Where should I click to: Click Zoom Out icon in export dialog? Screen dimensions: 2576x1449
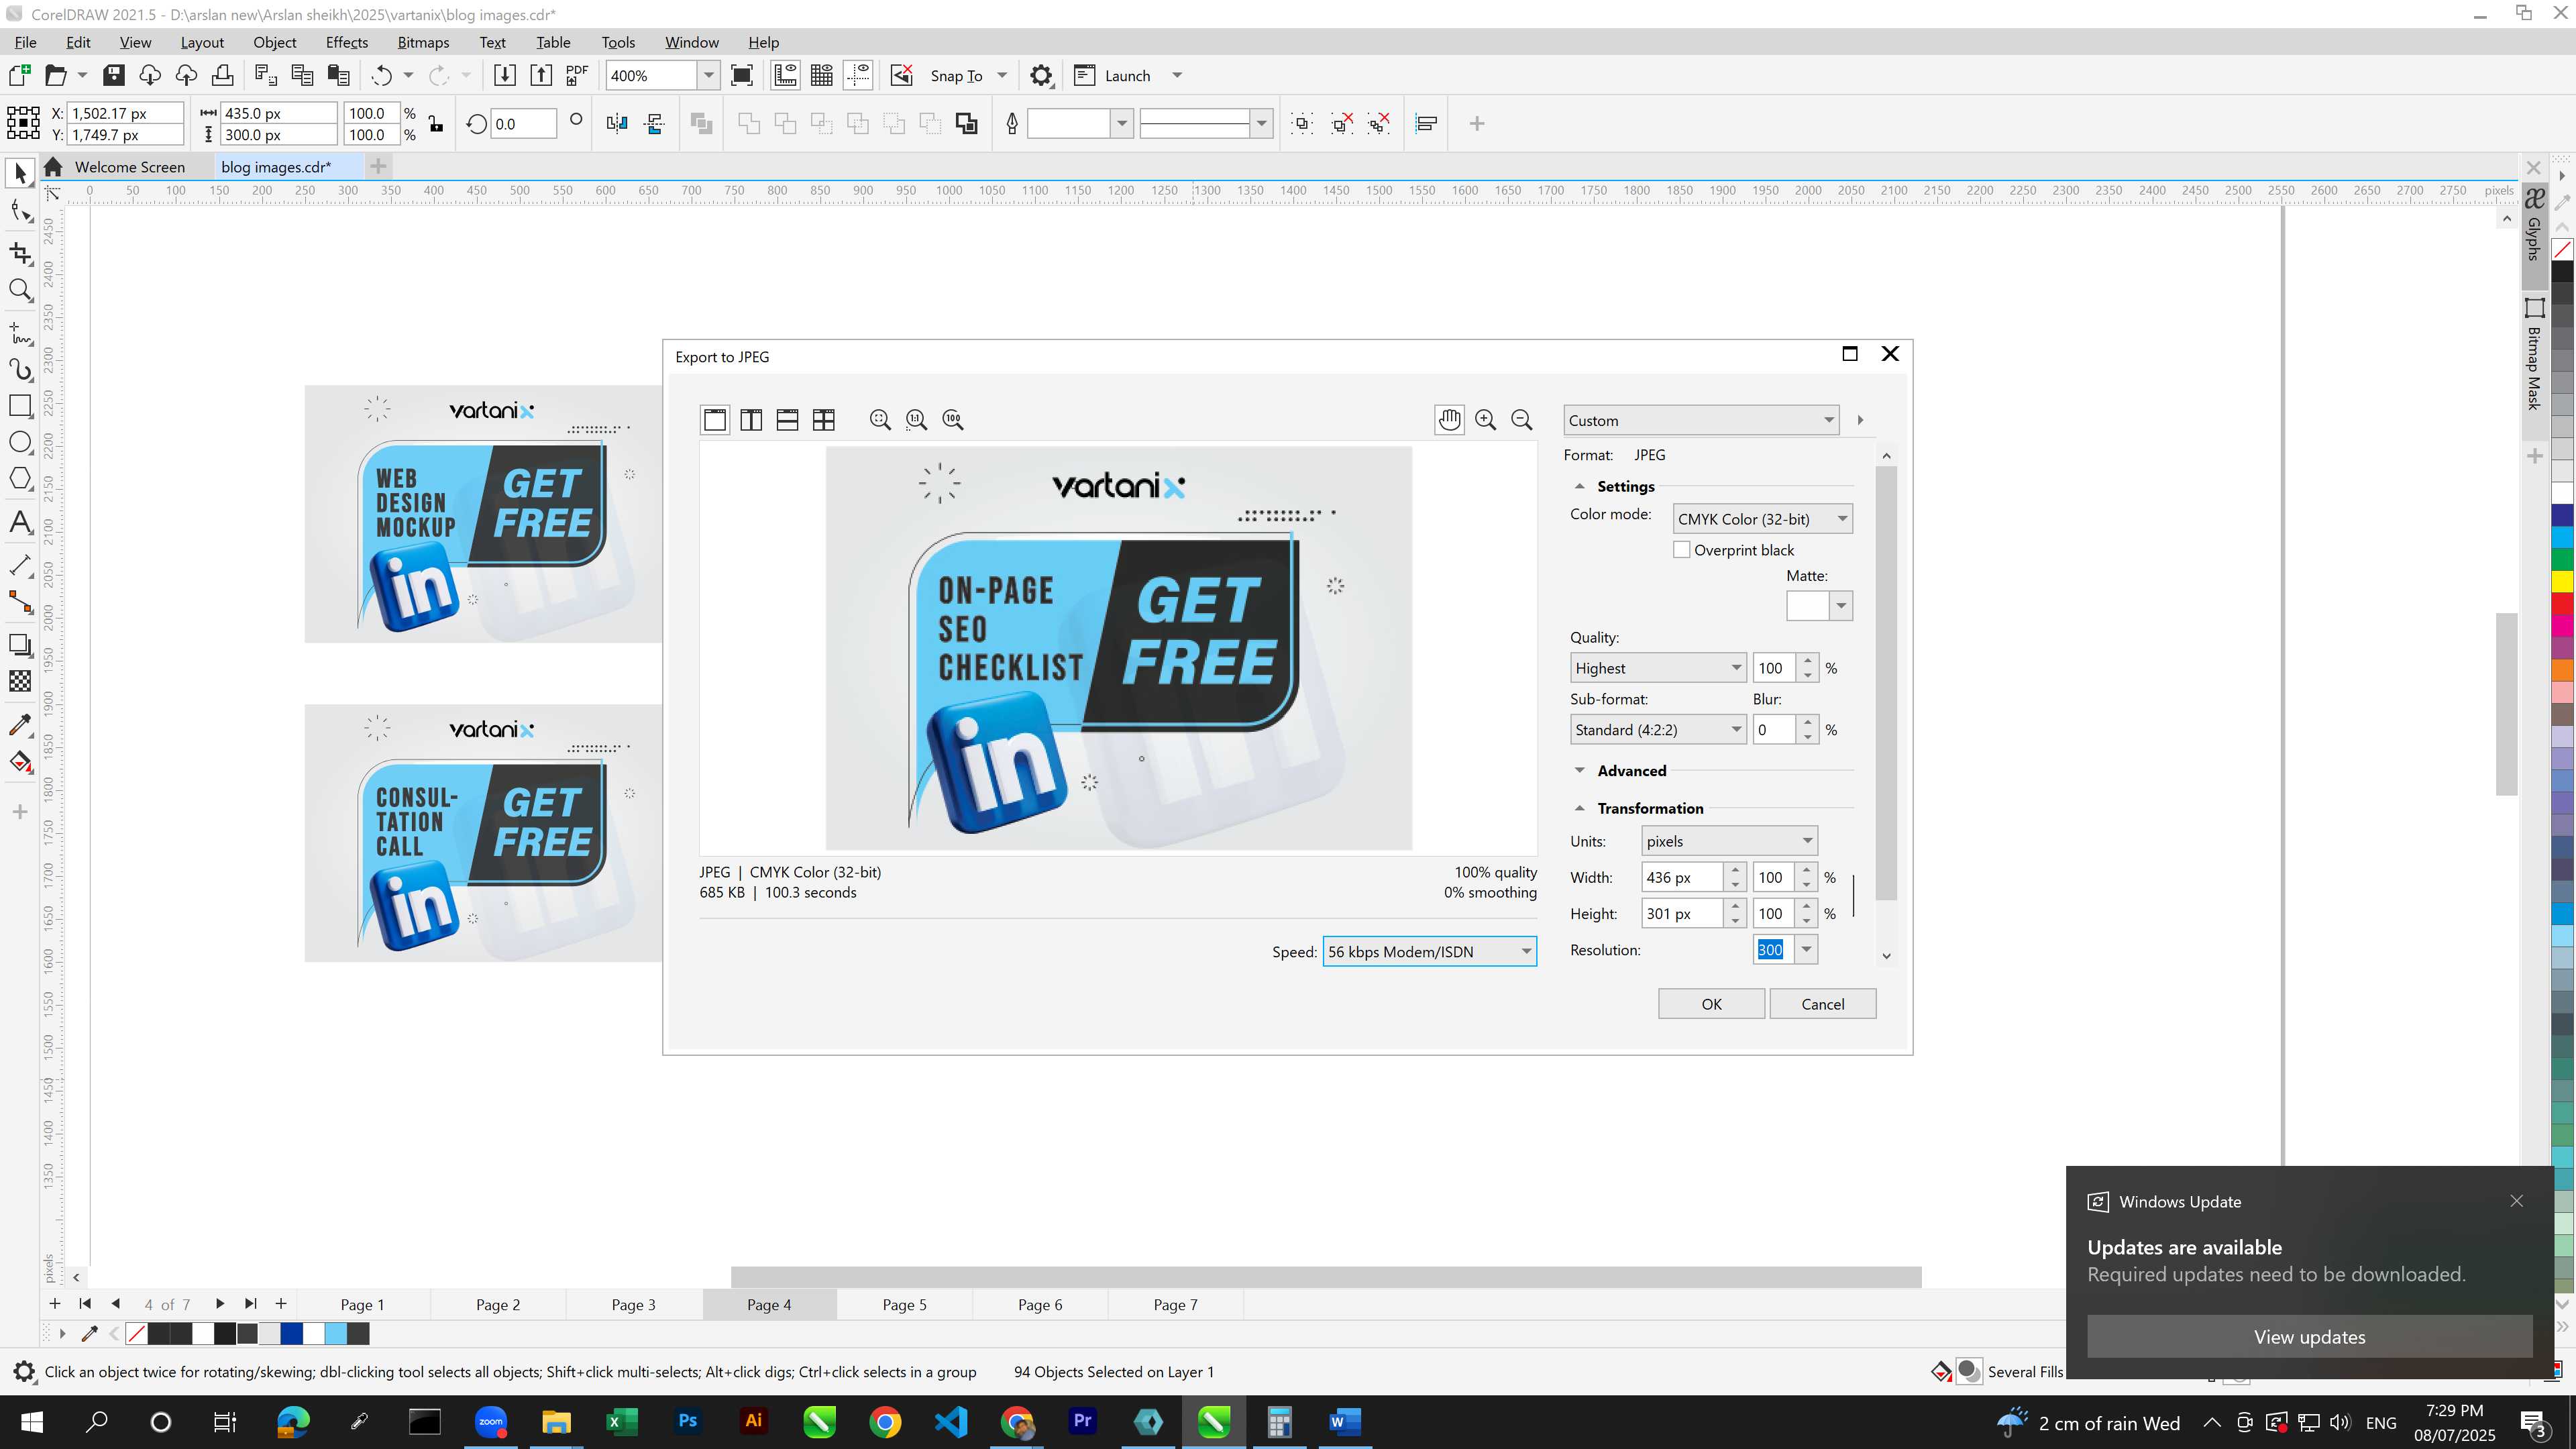[1522, 420]
